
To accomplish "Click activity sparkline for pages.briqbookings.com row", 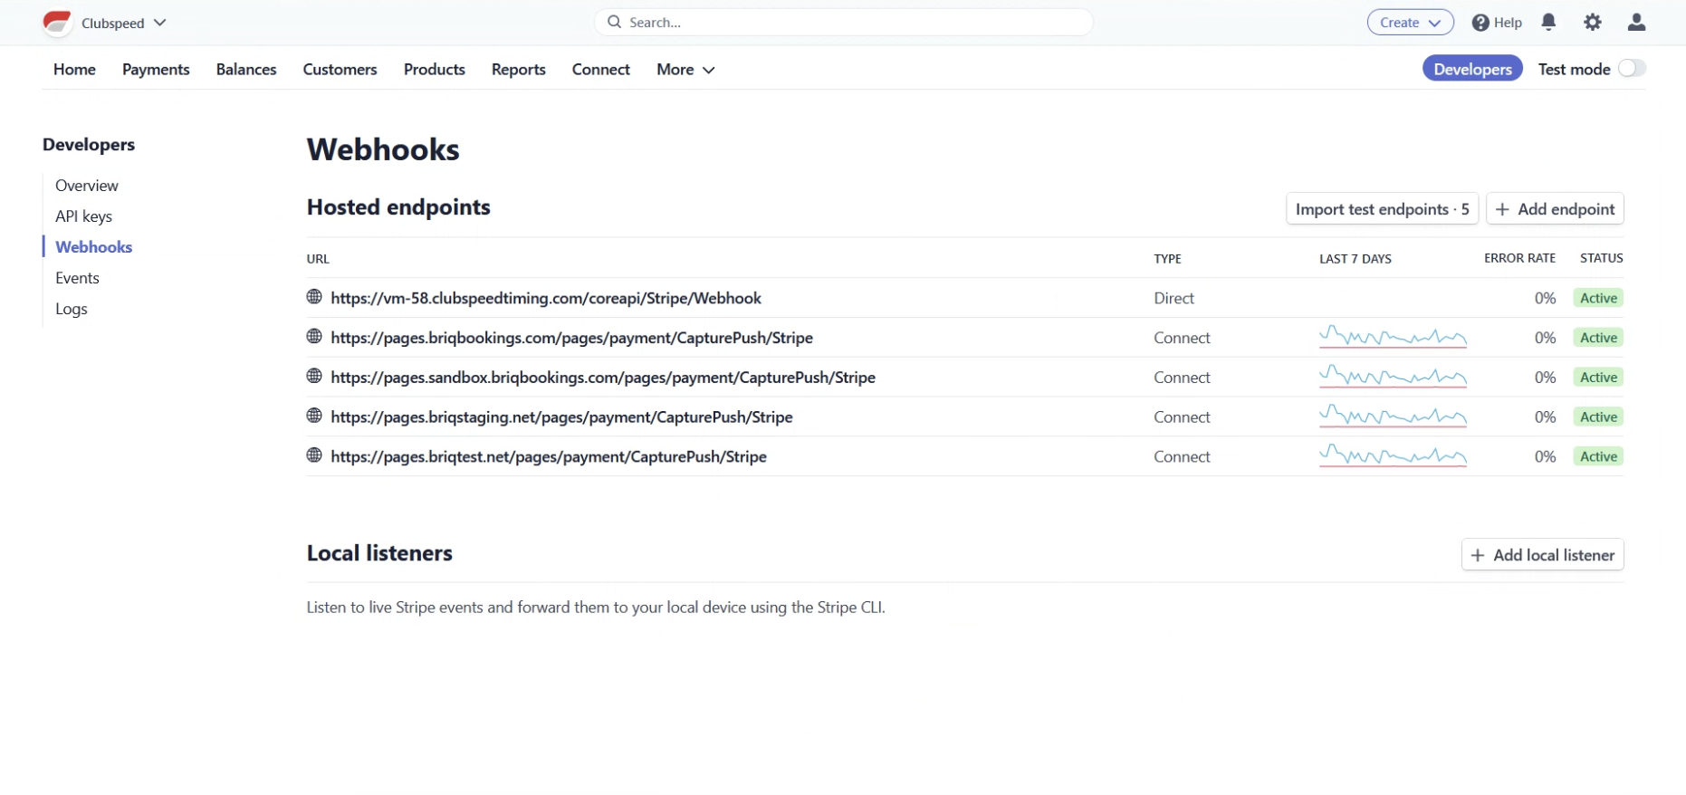I will [x=1393, y=337].
